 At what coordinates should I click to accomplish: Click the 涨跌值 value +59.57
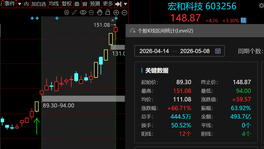point(241,99)
